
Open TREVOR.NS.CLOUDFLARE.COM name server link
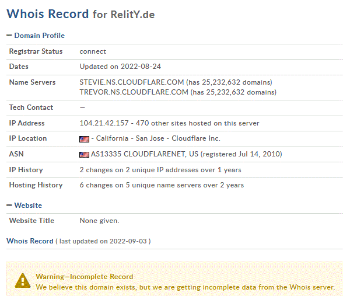134,92
